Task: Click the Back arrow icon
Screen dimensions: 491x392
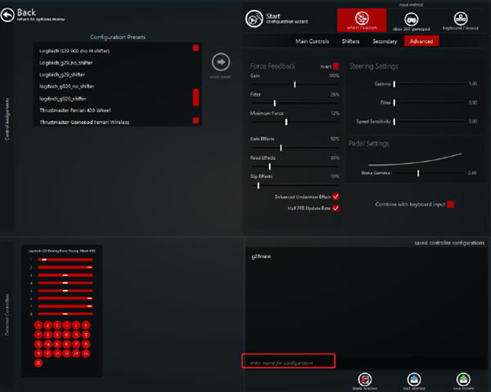Action: coord(8,14)
